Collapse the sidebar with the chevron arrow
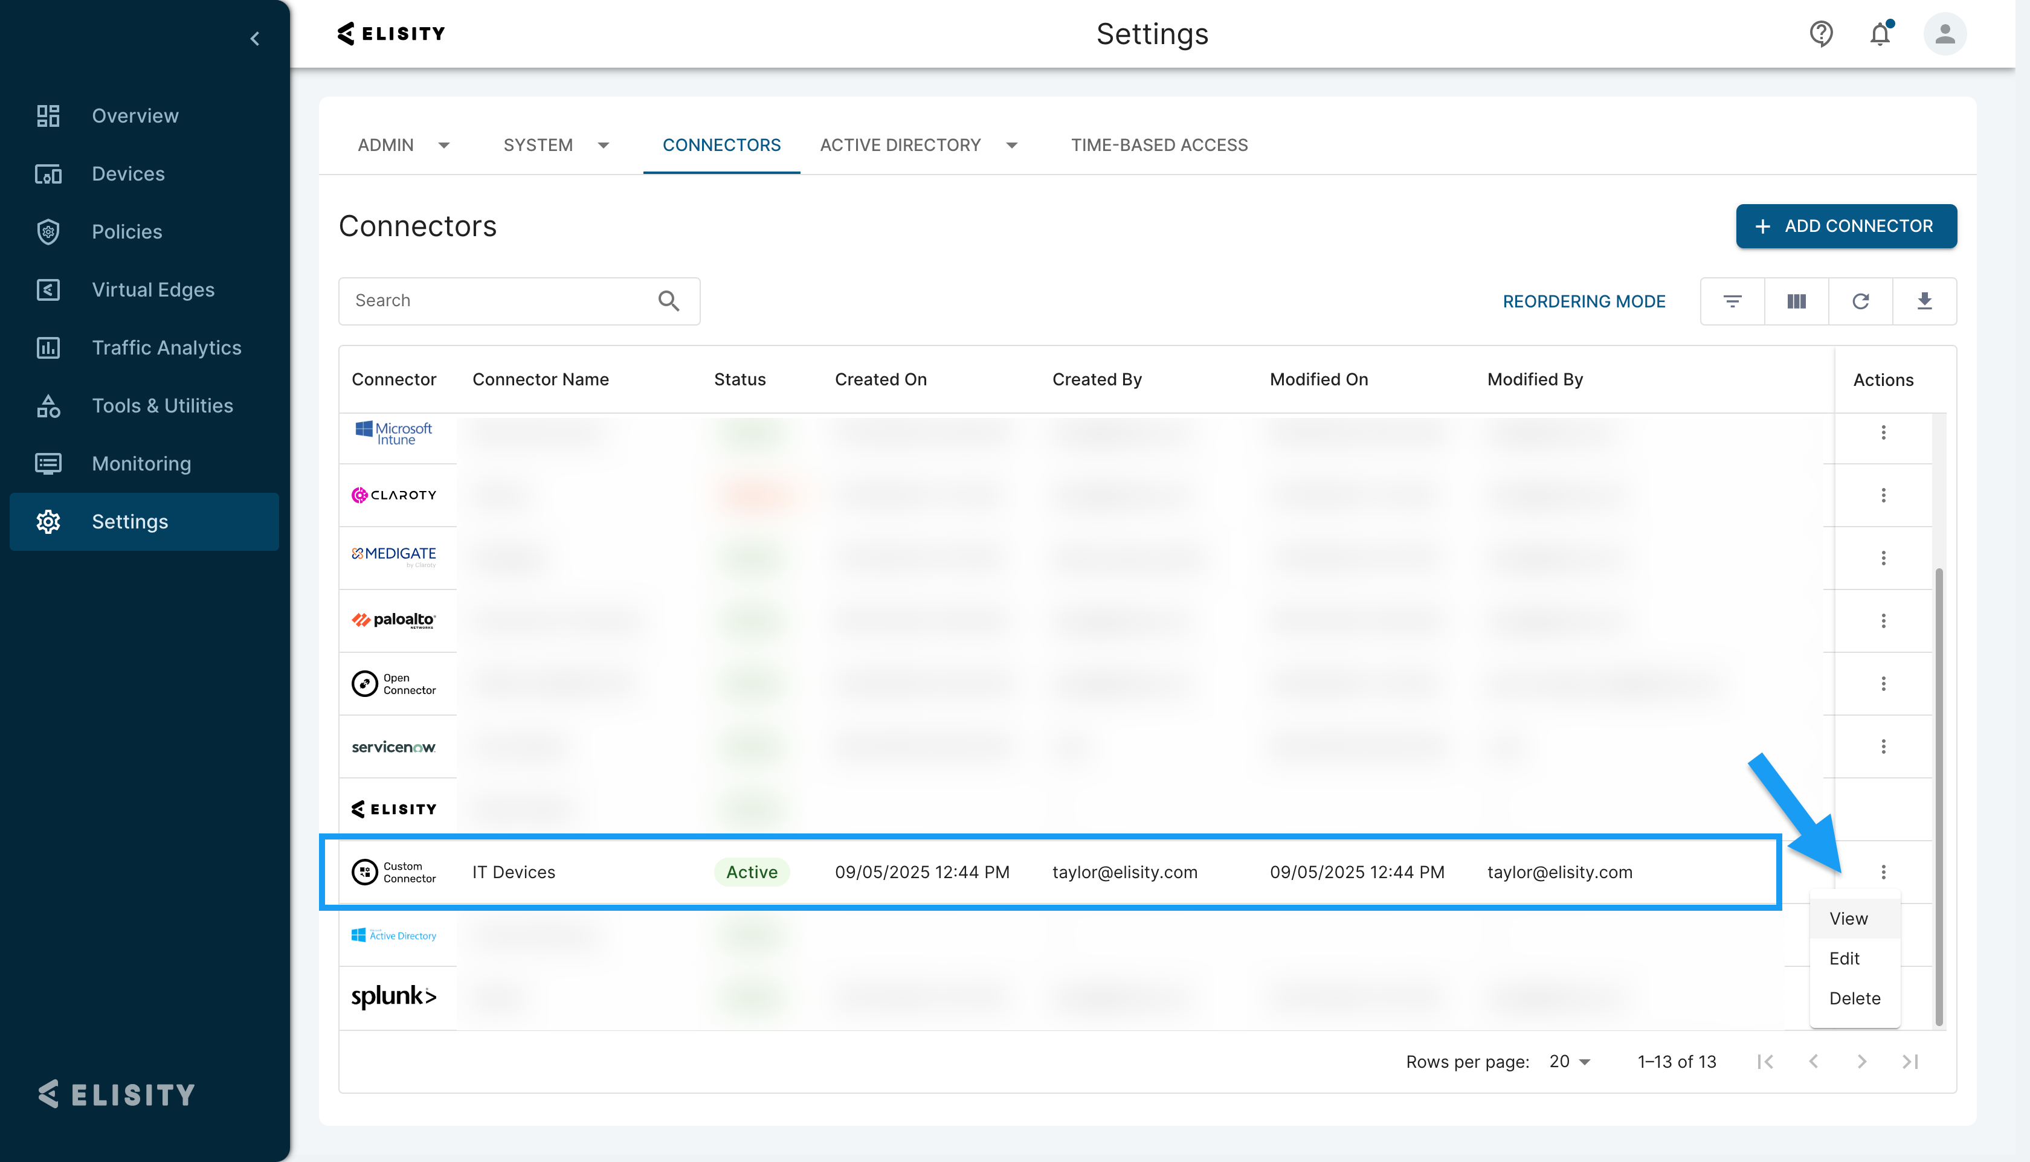This screenshot has height=1162, width=2030. click(x=254, y=38)
